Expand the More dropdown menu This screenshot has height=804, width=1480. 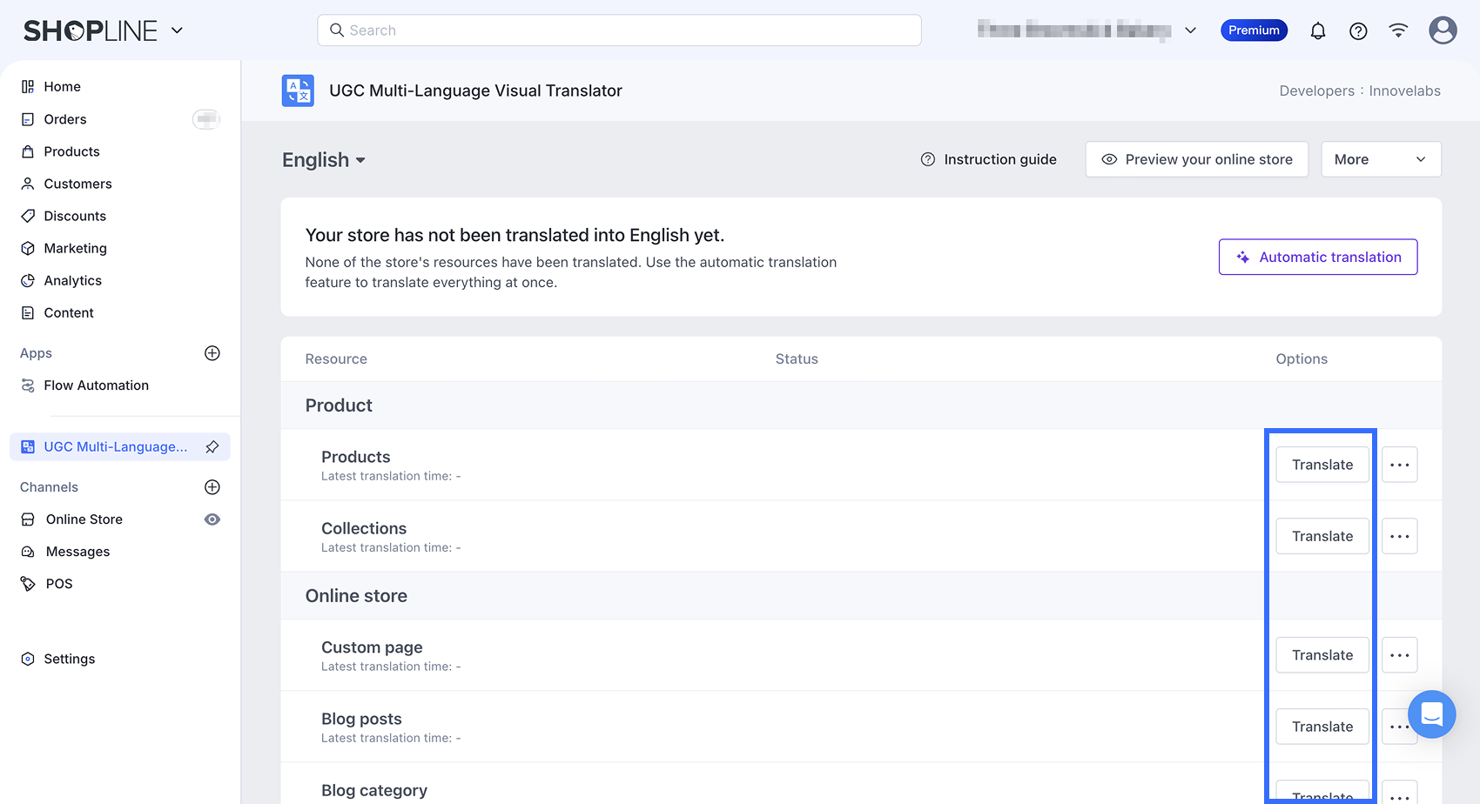(x=1380, y=159)
